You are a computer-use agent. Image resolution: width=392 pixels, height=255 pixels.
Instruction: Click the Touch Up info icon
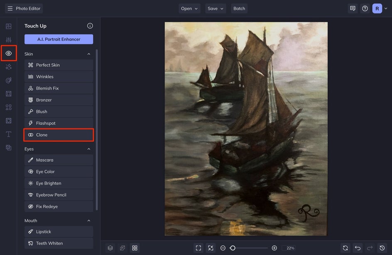click(90, 26)
